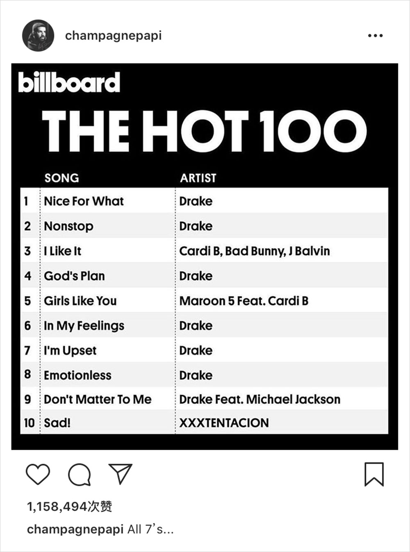Open the champagnepapi profile picture

click(38, 36)
